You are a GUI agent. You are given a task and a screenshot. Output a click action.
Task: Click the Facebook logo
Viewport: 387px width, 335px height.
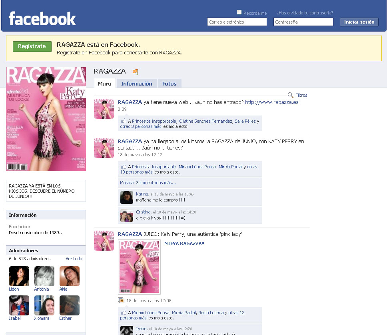tap(42, 18)
